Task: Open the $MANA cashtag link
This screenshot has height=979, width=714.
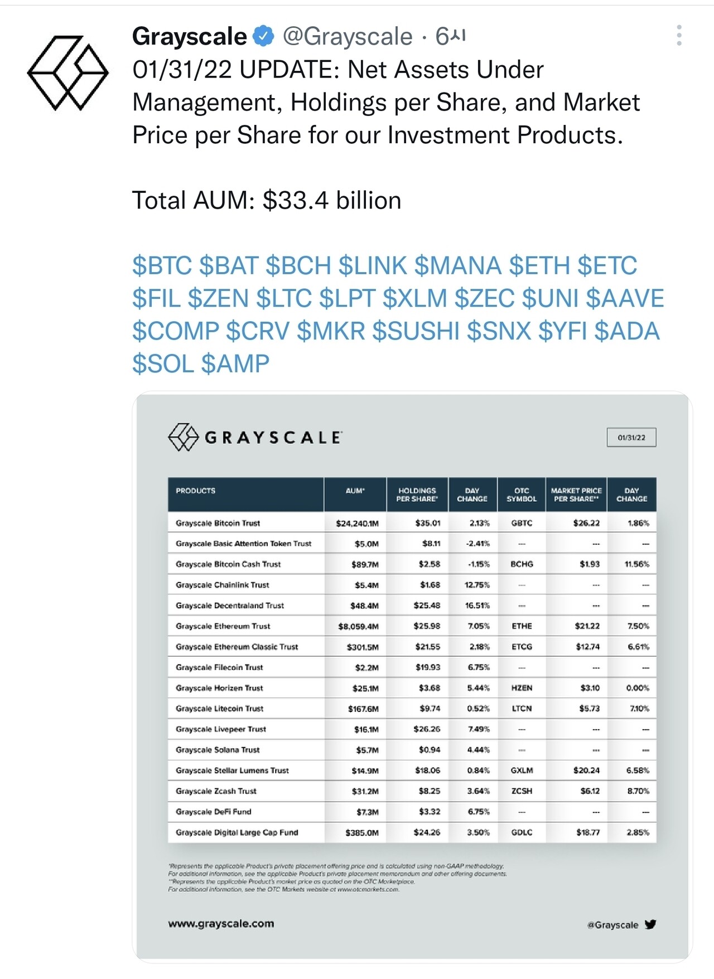Action: click(457, 266)
